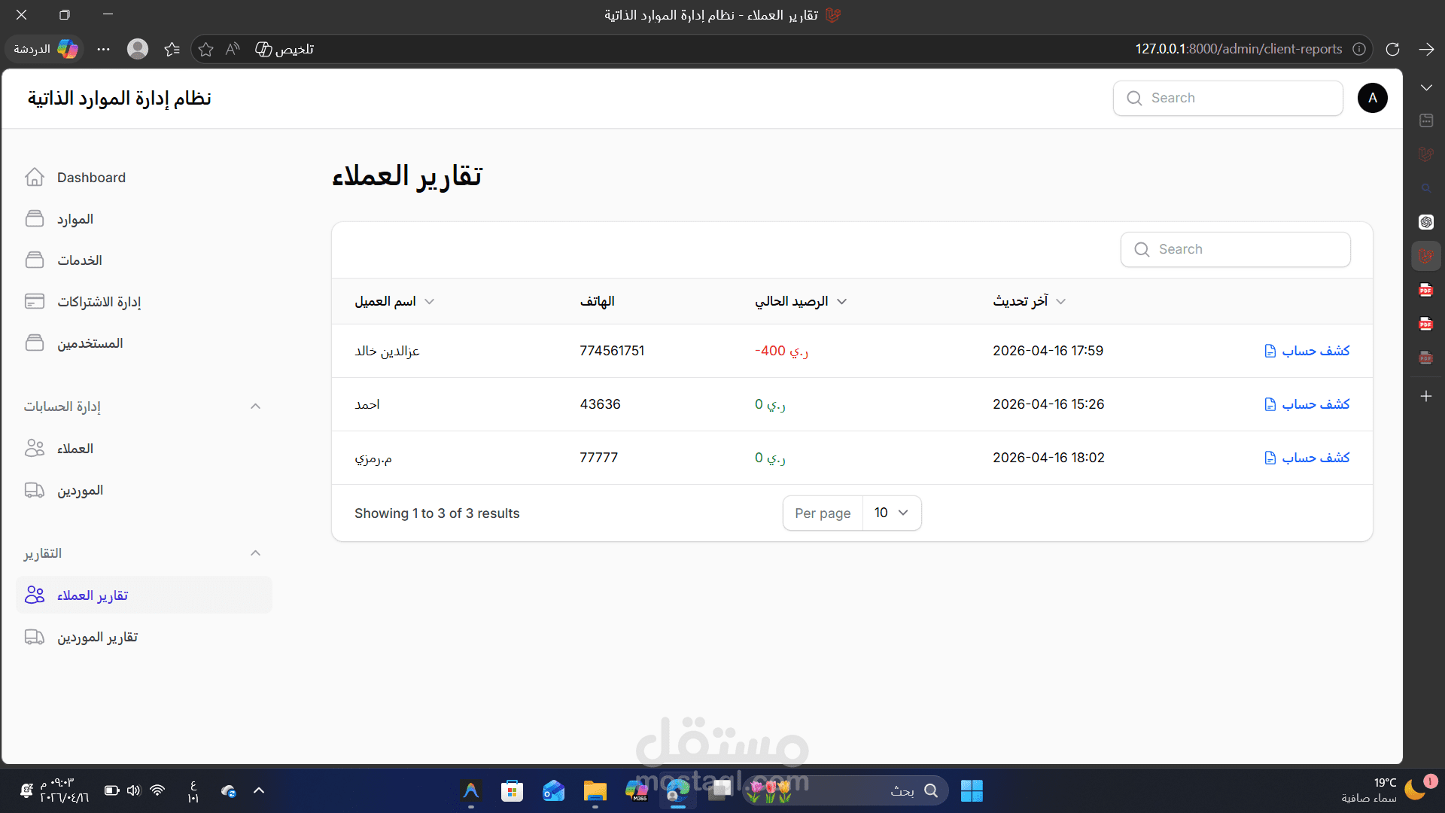Open a new tab with plus icon
The height and width of the screenshot is (813, 1445).
pyautogui.click(x=1426, y=396)
